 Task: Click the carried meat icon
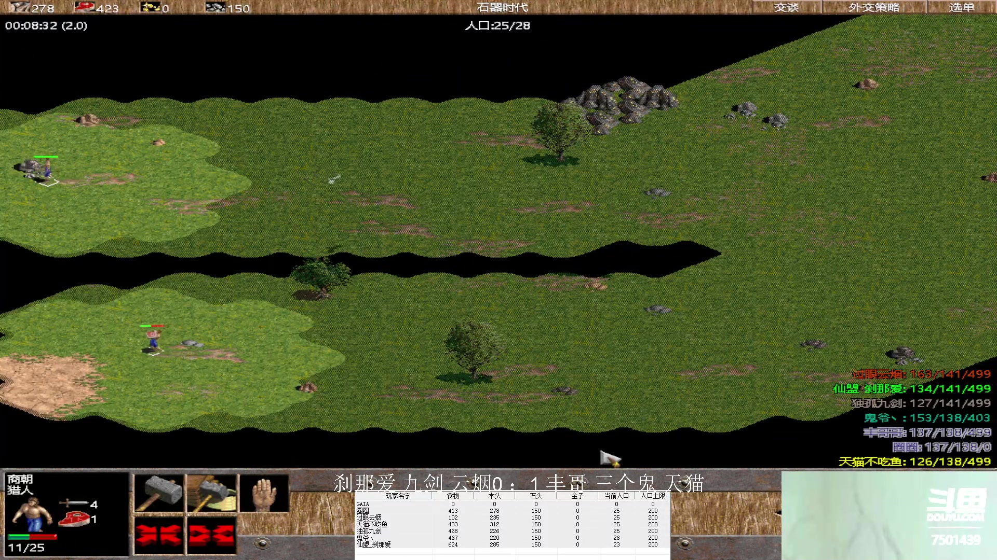(74, 519)
